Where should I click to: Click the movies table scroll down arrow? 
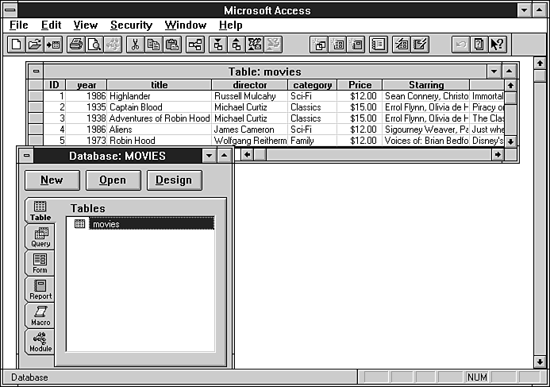pyautogui.click(x=510, y=141)
